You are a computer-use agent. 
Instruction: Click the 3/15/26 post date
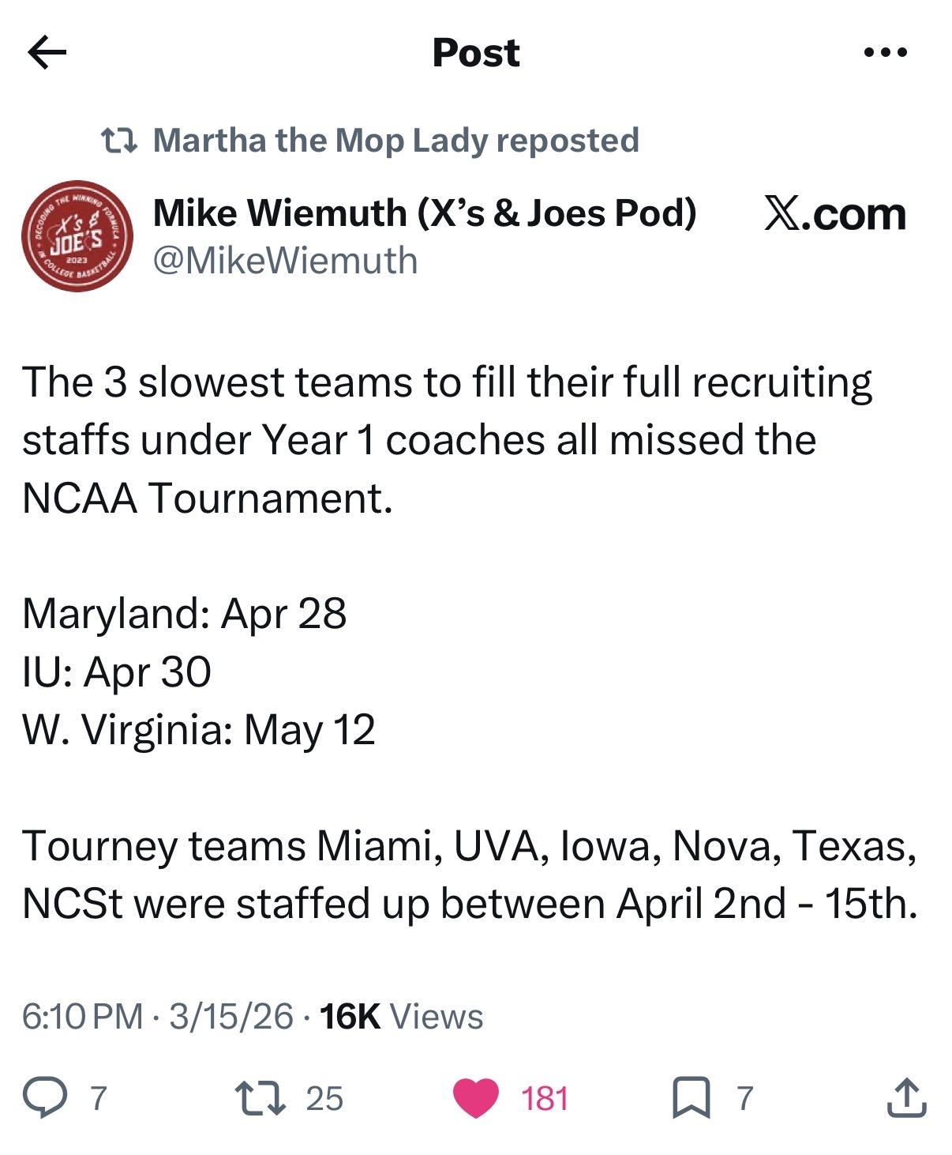[x=231, y=1016]
